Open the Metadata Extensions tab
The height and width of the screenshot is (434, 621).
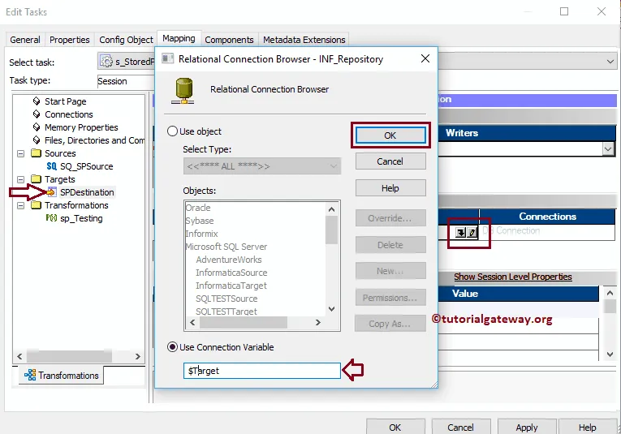click(x=304, y=40)
